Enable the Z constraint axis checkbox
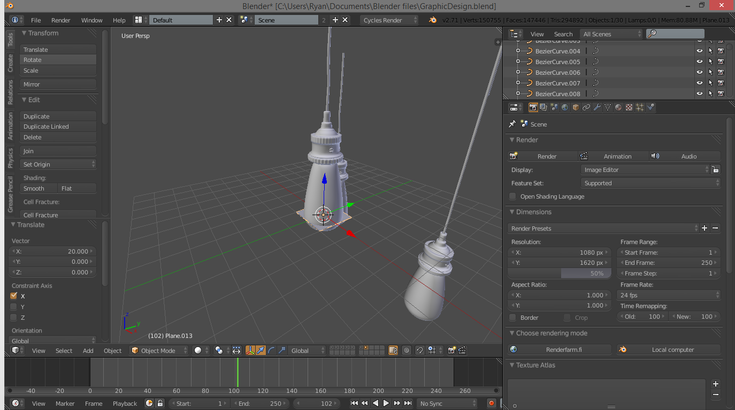Image resolution: width=735 pixels, height=410 pixels. [14, 317]
